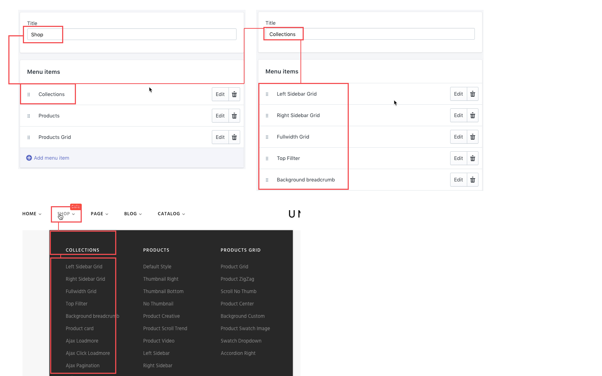Open Product ZigZag in mega menu
The image size is (602, 376).
click(237, 279)
